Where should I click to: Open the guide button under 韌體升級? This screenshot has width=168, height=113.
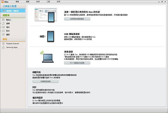pos(45,81)
